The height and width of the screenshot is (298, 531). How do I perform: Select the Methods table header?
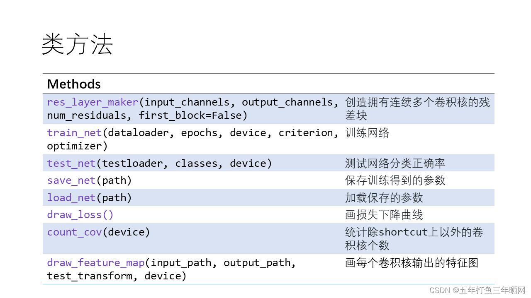74,84
